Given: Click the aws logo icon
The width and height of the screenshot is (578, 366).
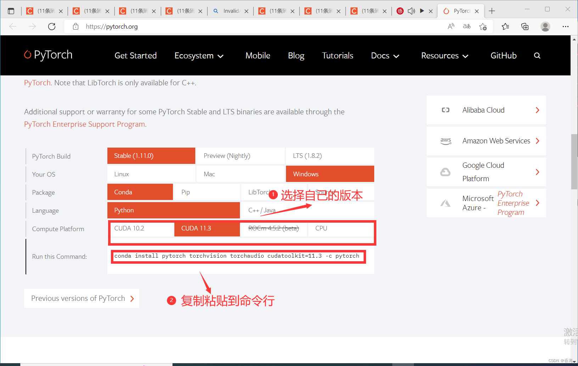Looking at the screenshot, I should 445,141.
